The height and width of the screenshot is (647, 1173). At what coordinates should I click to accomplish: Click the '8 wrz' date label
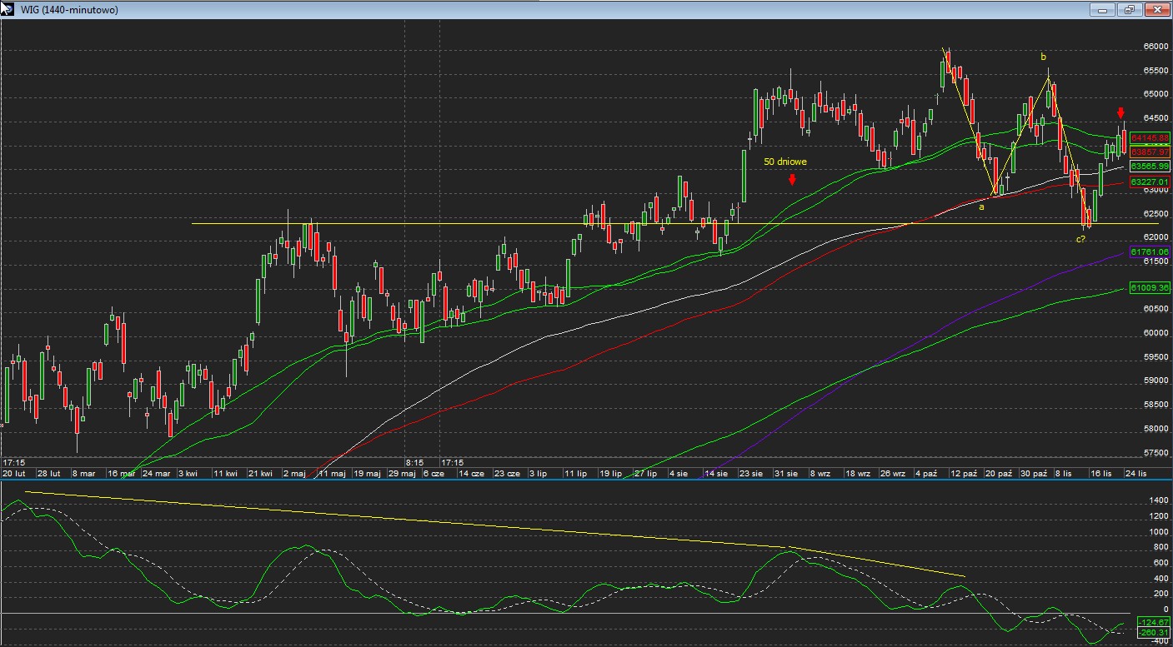[x=819, y=473]
